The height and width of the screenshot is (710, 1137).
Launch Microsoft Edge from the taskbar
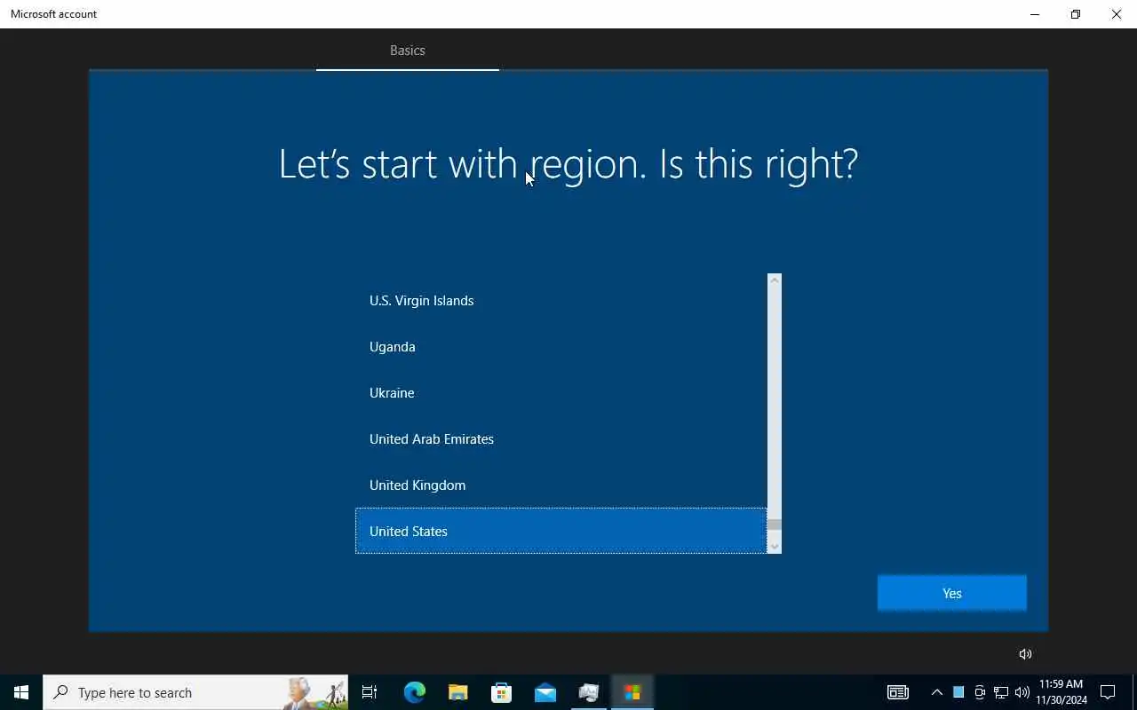pyautogui.click(x=415, y=692)
